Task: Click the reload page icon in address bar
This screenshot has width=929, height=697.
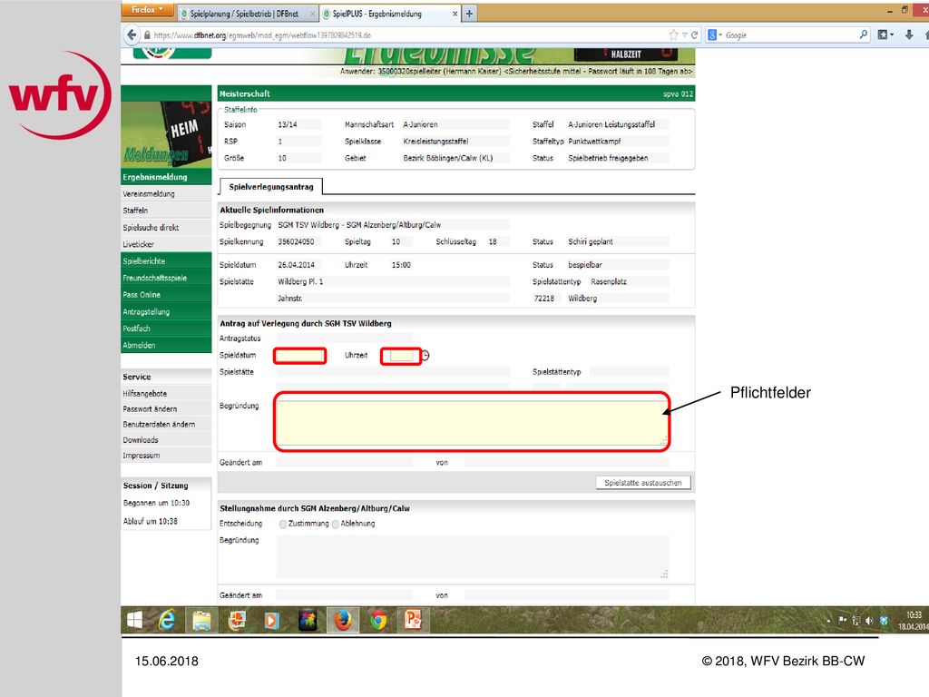Action: click(x=694, y=35)
